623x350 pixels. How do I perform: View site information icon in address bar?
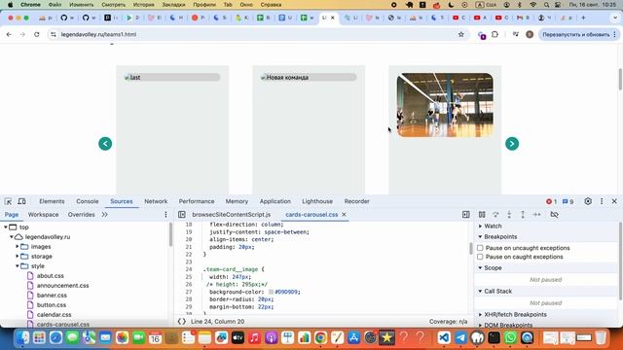[53, 35]
